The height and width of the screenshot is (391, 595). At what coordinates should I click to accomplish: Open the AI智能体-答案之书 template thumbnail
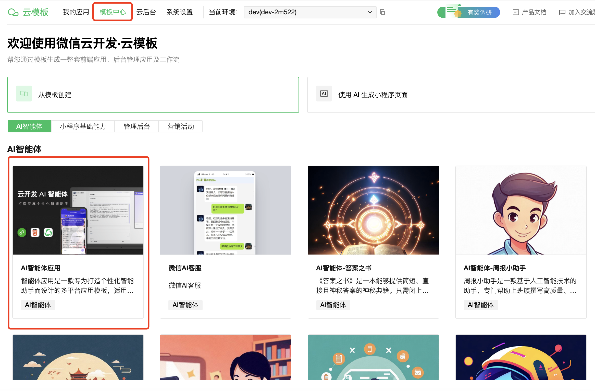pyautogui.click(x=373, y=210)
